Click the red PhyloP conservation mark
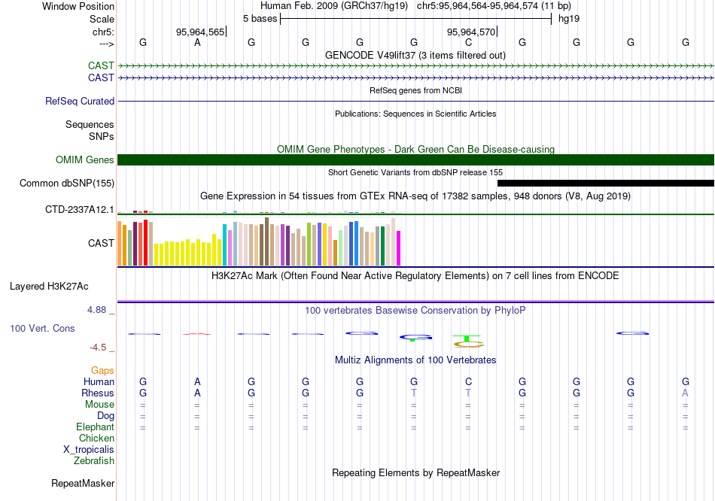This screenshot has height=501, width=715. tap(197, 334)
